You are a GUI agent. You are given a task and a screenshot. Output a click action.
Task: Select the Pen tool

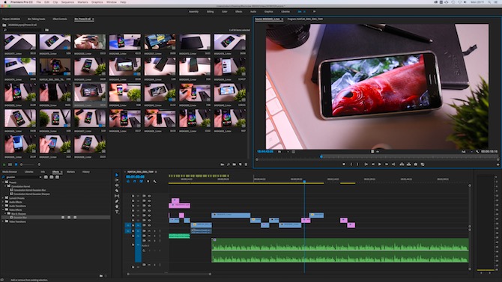pyautogui.click(x=117, y=201)
